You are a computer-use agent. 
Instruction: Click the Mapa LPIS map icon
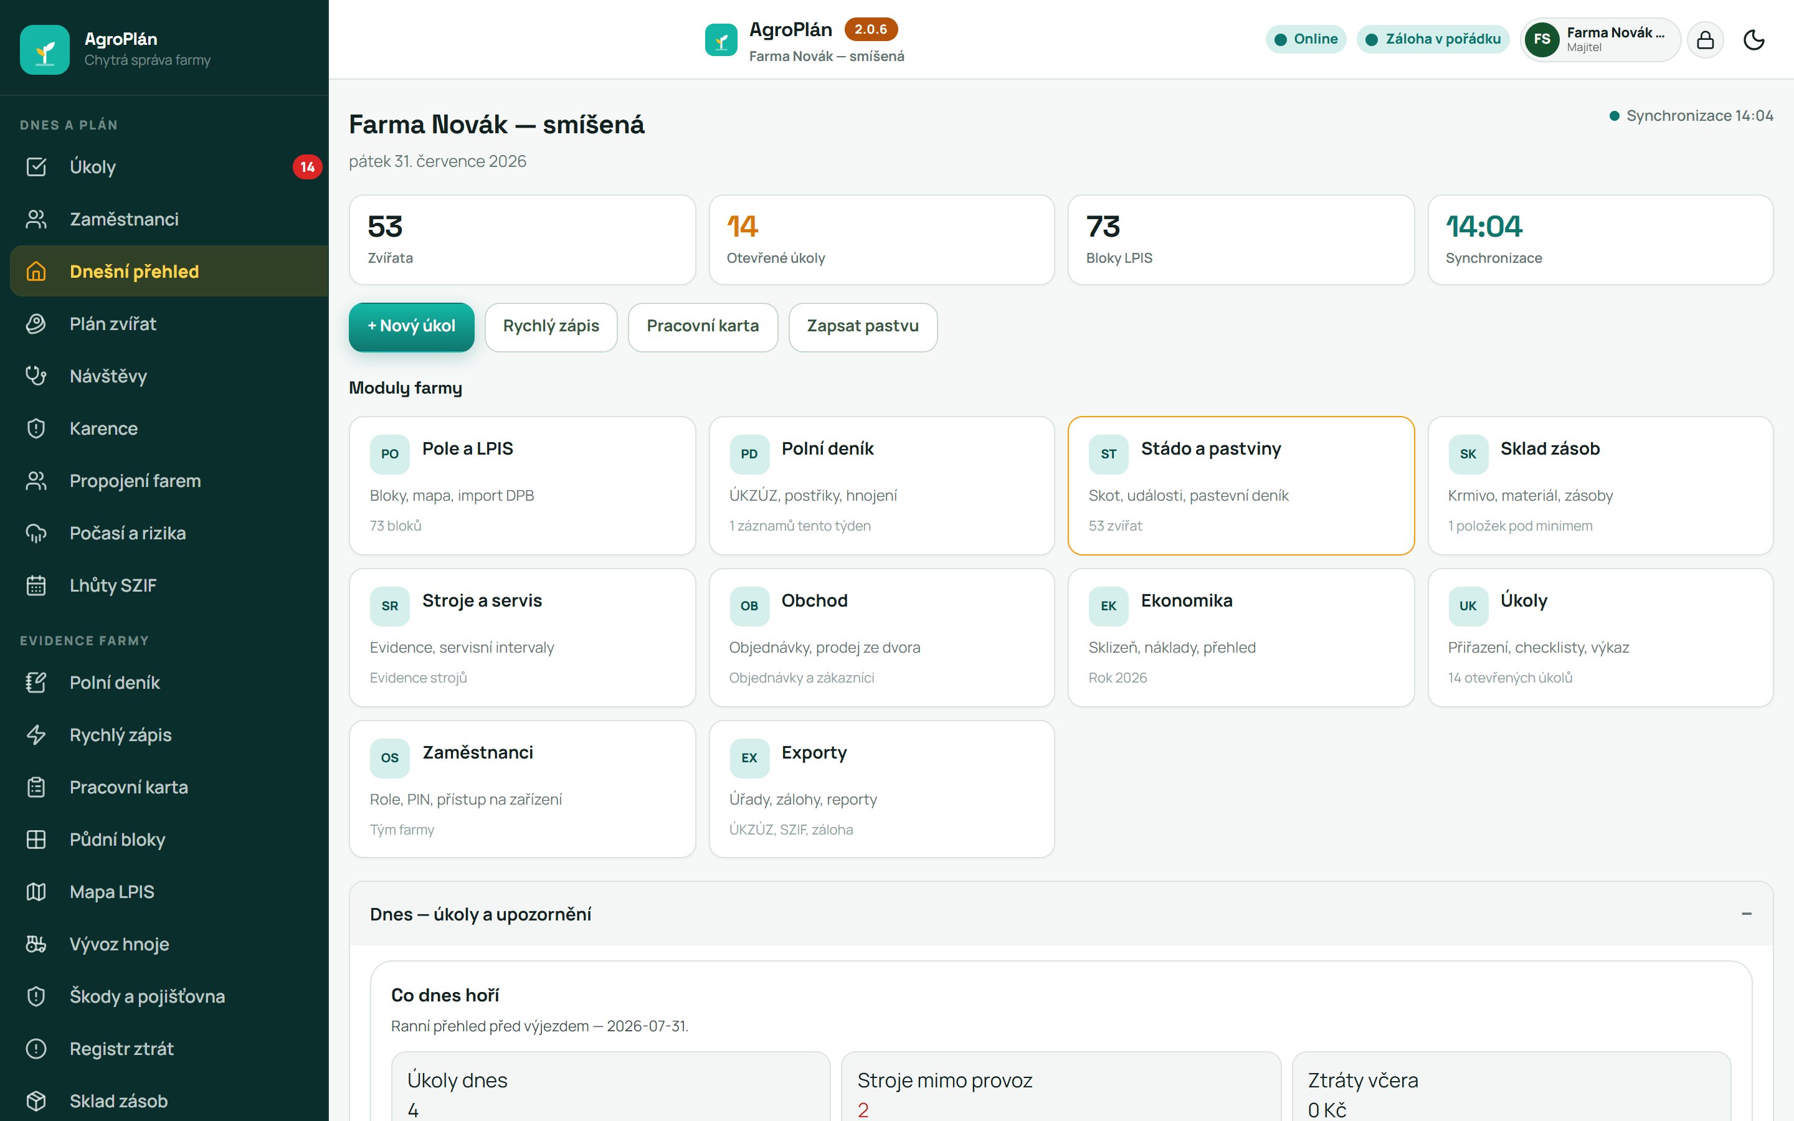pos(36,892)
